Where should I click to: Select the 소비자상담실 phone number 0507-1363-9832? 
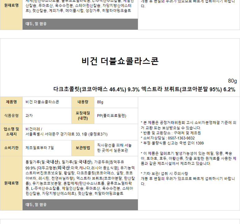[x=181, y=138]
